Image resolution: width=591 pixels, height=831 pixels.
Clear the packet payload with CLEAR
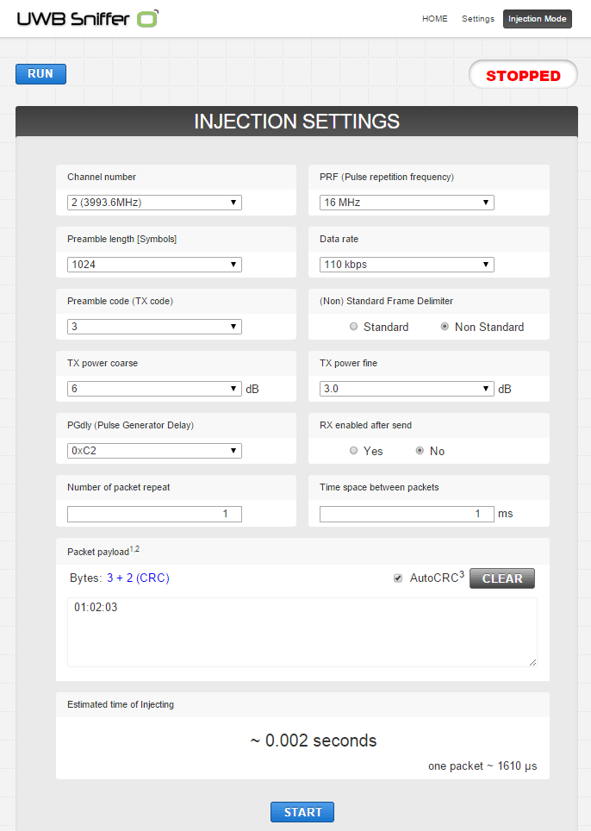point(501,578)
